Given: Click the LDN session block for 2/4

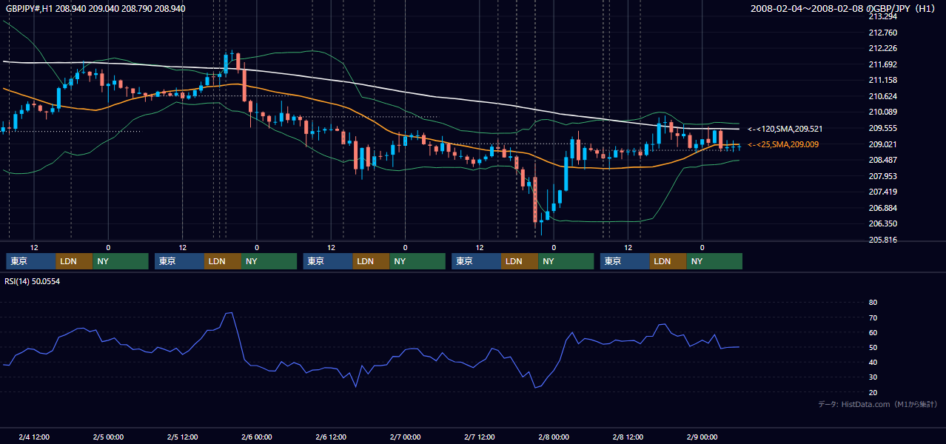Looking at the screenshot, I should [75, 261].
